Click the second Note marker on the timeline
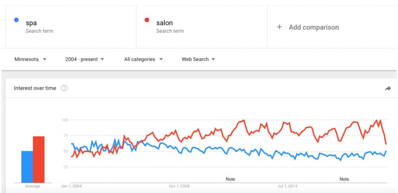 (x=344, y=179)
